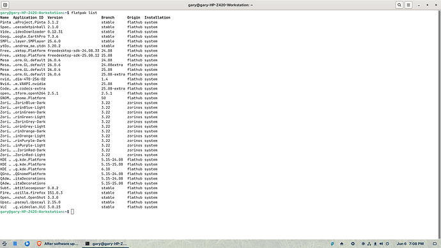
Task: Click the '…rinOrange-Dark' application ID
Action: click(x=29, y=131)
